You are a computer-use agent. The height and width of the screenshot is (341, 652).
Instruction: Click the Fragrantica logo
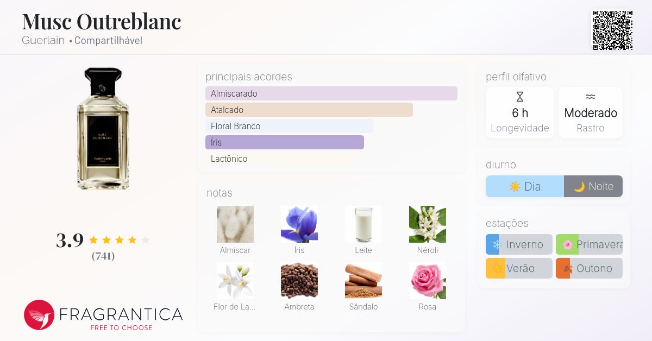tap(102, 315)
